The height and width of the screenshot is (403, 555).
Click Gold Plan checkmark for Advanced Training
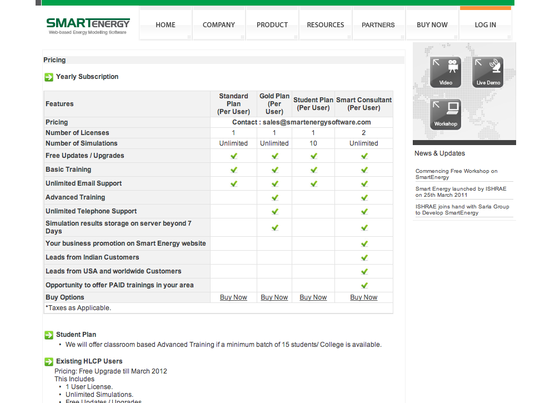(x=274, y=197)
